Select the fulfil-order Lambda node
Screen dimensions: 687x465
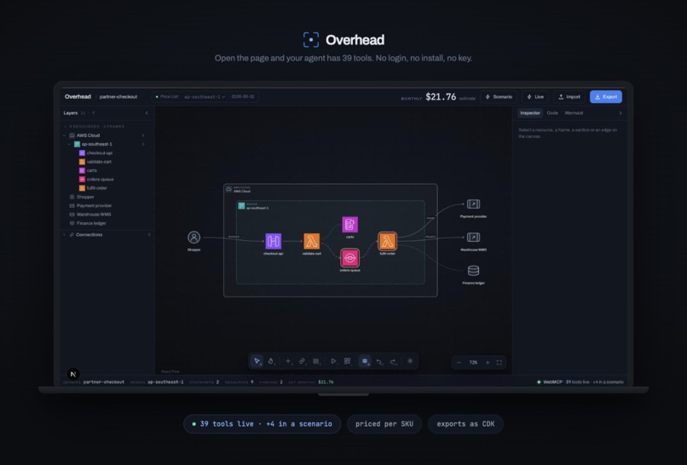387,241
